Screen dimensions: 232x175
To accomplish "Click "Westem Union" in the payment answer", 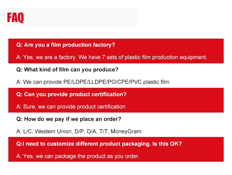I will [49, 131].
